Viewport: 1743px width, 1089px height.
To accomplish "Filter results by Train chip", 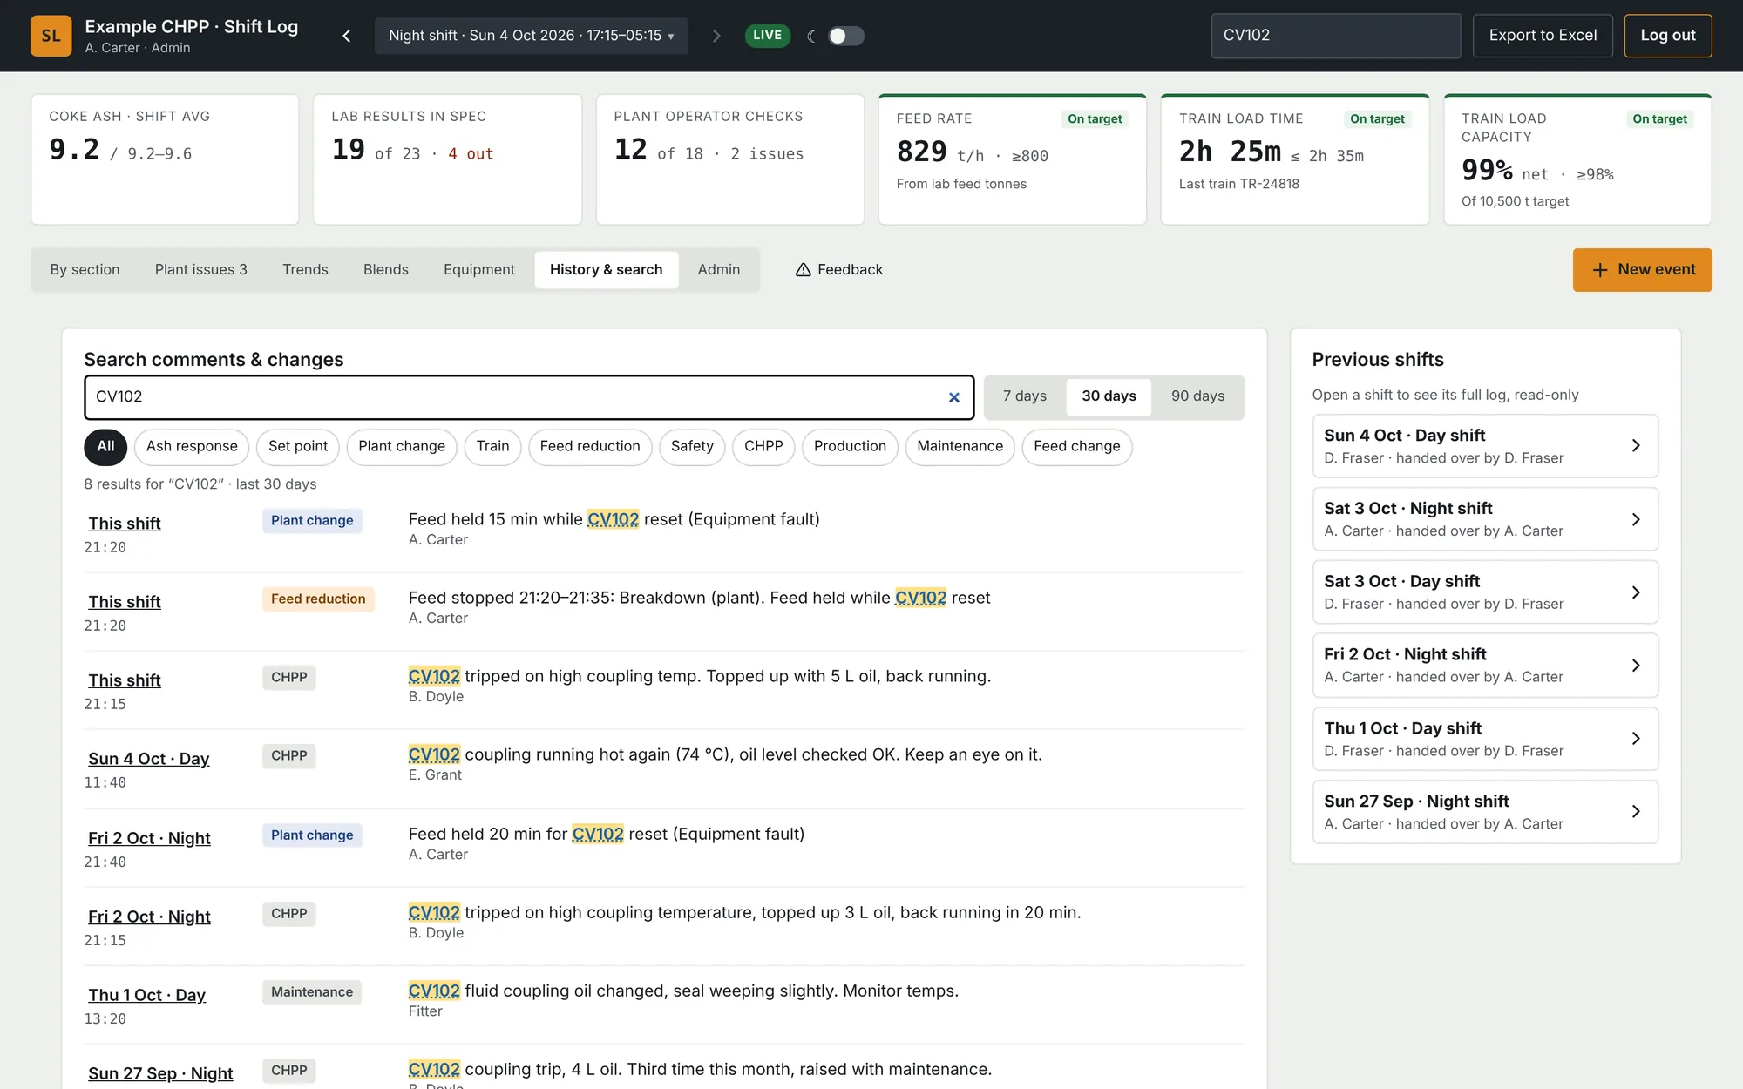I will point(492,447).
